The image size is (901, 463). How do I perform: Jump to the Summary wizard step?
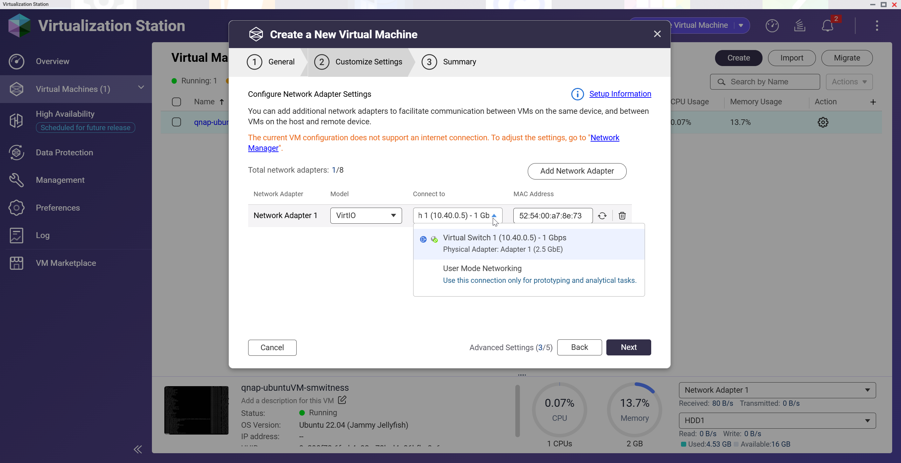click(449, 62)
